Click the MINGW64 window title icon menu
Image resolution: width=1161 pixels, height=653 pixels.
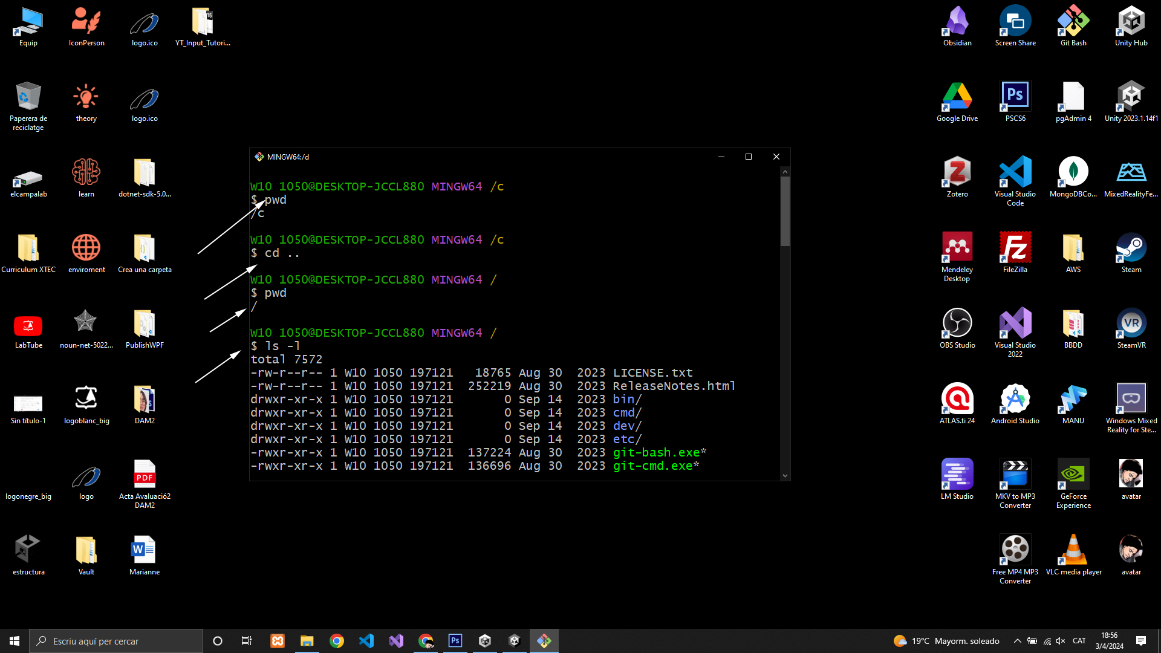(x=259, y=157)
